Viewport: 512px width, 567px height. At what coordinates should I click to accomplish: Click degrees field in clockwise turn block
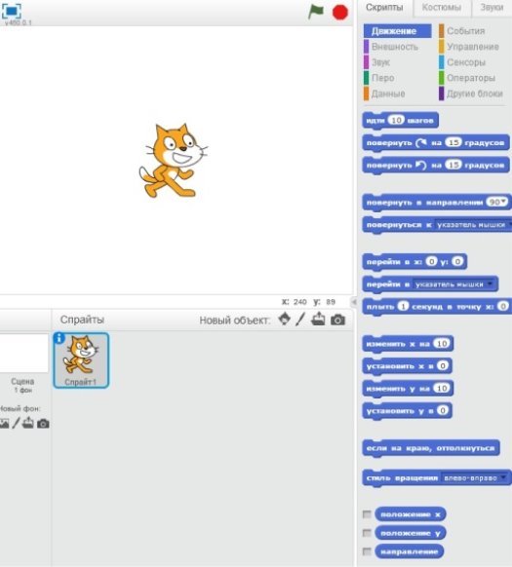[453, 142]
